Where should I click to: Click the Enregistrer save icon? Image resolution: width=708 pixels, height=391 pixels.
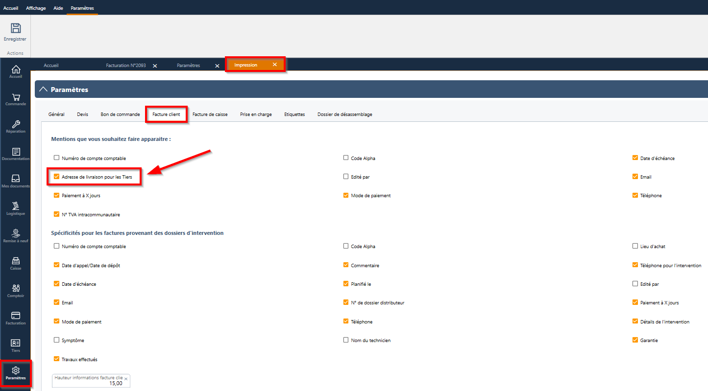point(15,28)
